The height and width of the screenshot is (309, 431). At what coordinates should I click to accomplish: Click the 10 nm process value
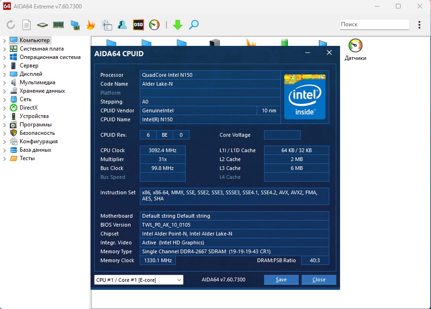(x=269, y=110)
